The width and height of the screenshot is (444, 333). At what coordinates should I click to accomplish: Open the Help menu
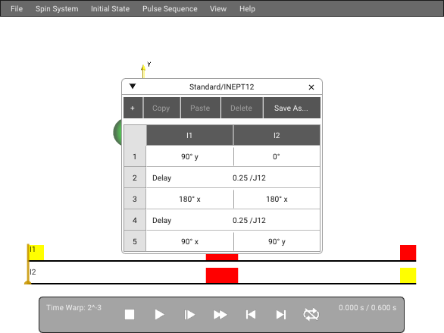coord(247,9)
